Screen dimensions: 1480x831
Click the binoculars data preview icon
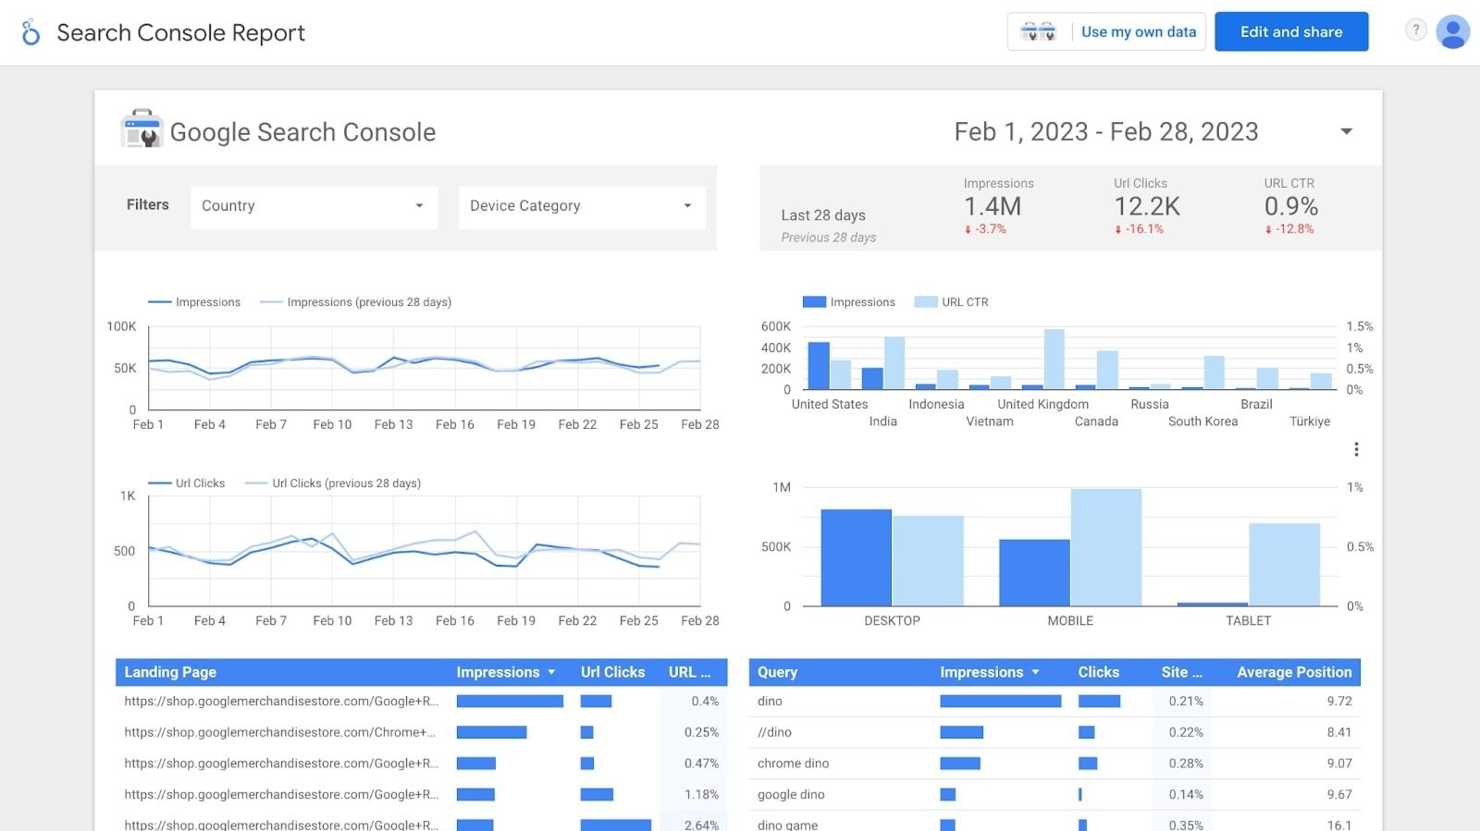click(1038, 31)
